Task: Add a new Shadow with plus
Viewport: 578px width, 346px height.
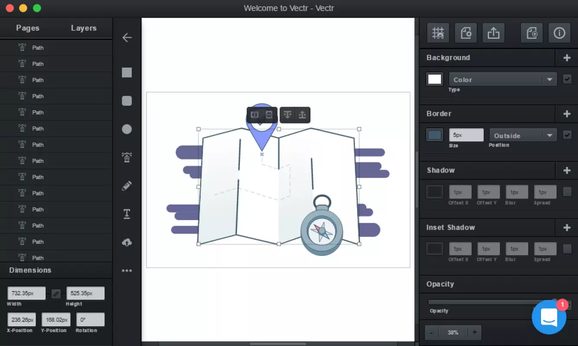Action: click(567, 170)
